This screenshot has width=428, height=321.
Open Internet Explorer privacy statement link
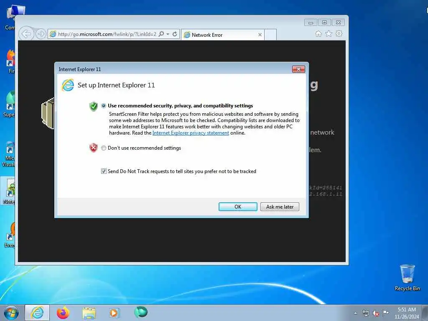point(191,133)
